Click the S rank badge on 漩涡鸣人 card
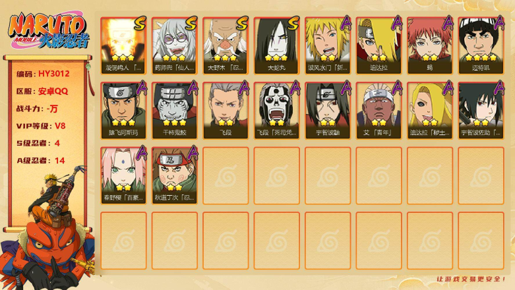Viewport: 515px width, 290px height. coord(140,23)
